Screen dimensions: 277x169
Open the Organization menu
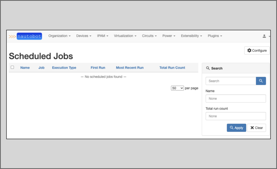tap(59, 36)
